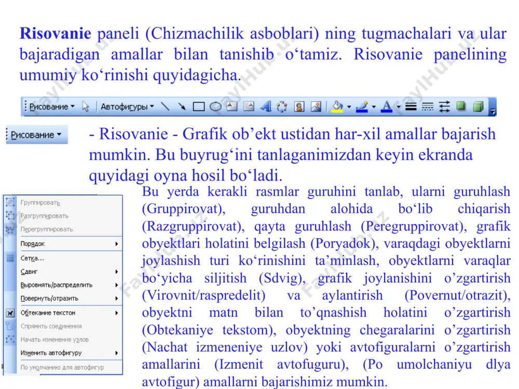Click the text wrapping icon beside Обтекание текстом

coord(10,313)
